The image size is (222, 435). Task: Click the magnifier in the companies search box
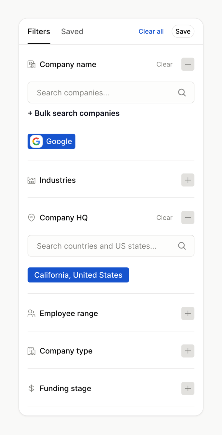pos(182,92)
